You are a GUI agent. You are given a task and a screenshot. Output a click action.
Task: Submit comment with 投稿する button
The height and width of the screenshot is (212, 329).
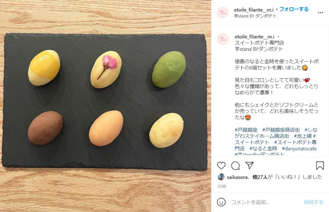pyautogui.click(x=314, y=202)
